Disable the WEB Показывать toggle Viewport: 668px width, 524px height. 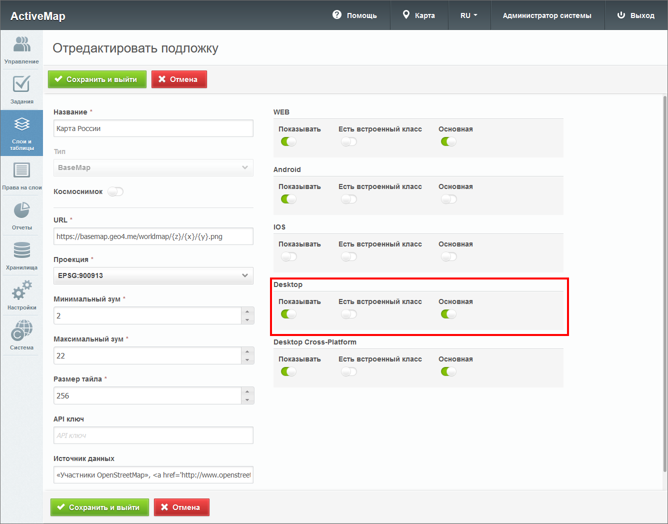point(288,142)
